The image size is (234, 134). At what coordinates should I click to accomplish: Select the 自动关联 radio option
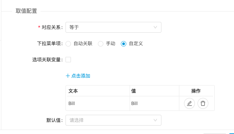coord(68,44)
